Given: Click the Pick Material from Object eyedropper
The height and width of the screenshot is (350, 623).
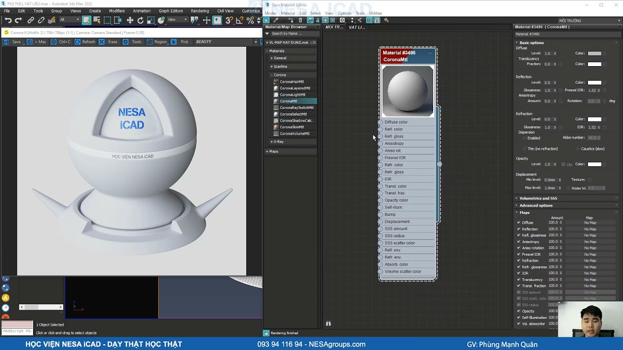Looking at the screenshot, I should tap(275, 20).
